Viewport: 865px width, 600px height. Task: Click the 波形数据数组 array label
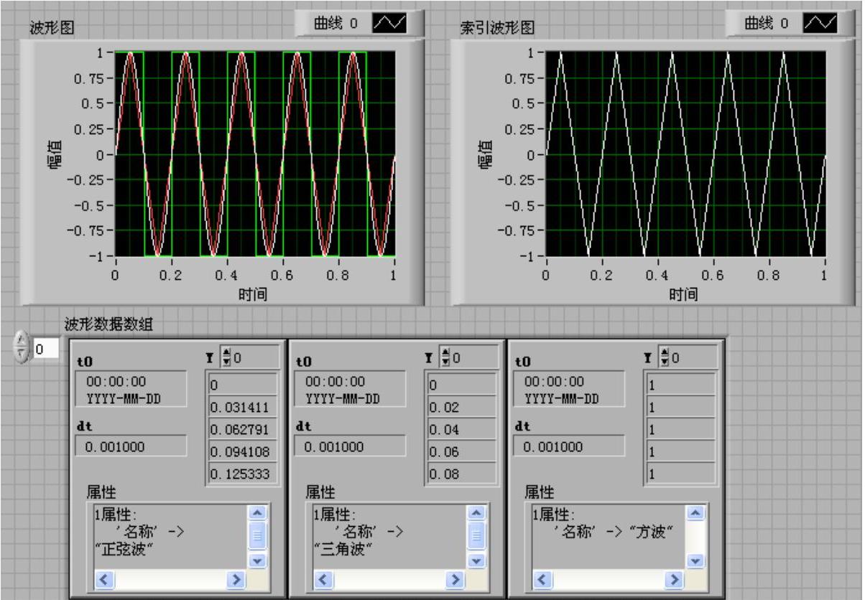click(109, 325)
